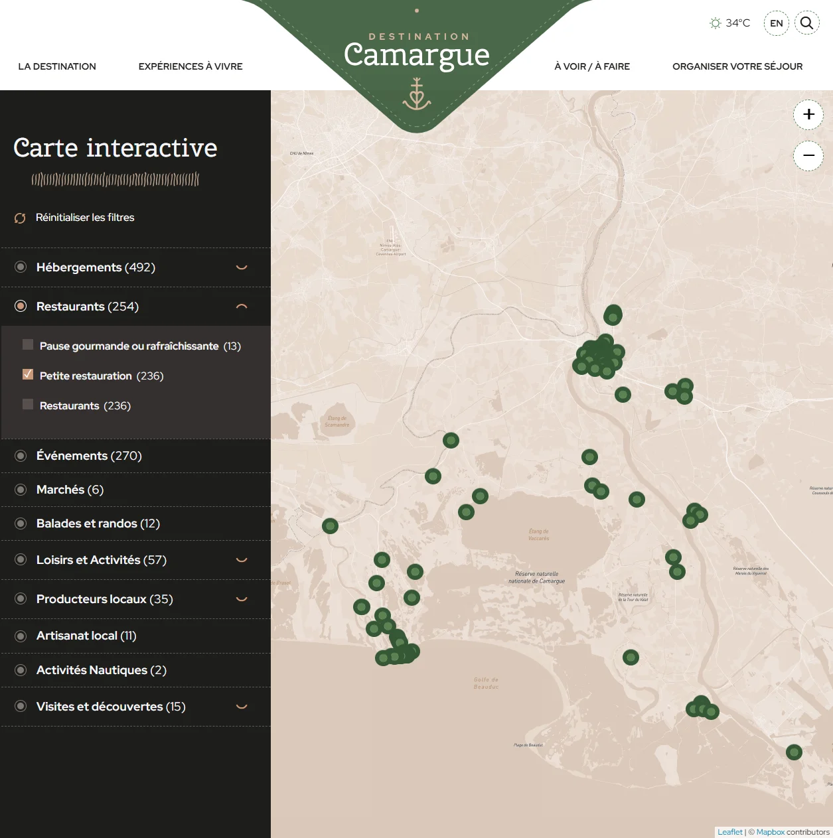Select the Balades et randos radio button

click(x=21, y=524)
